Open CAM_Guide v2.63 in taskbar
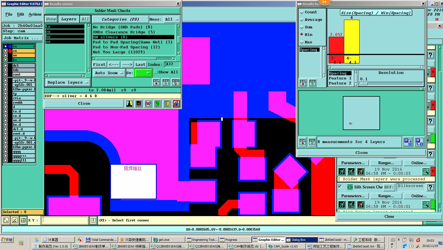 (286, 246)
